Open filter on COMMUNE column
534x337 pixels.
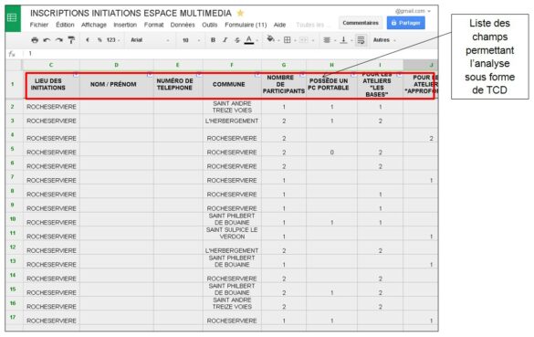tap(257, 74)
